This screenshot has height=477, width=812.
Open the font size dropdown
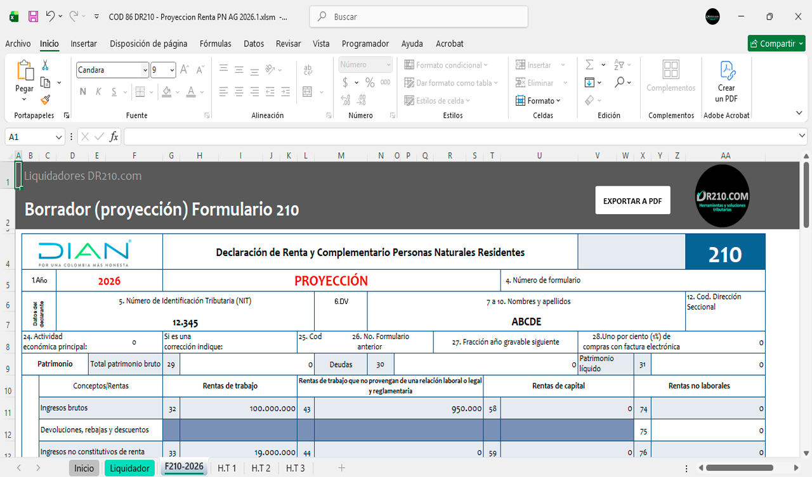pyautogui.click(x=172, y=70)
